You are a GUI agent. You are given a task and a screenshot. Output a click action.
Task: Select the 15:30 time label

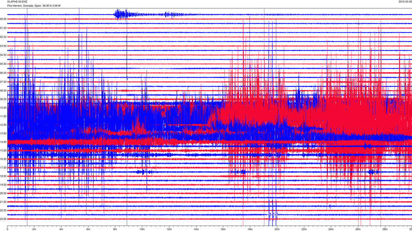point(3,151)
